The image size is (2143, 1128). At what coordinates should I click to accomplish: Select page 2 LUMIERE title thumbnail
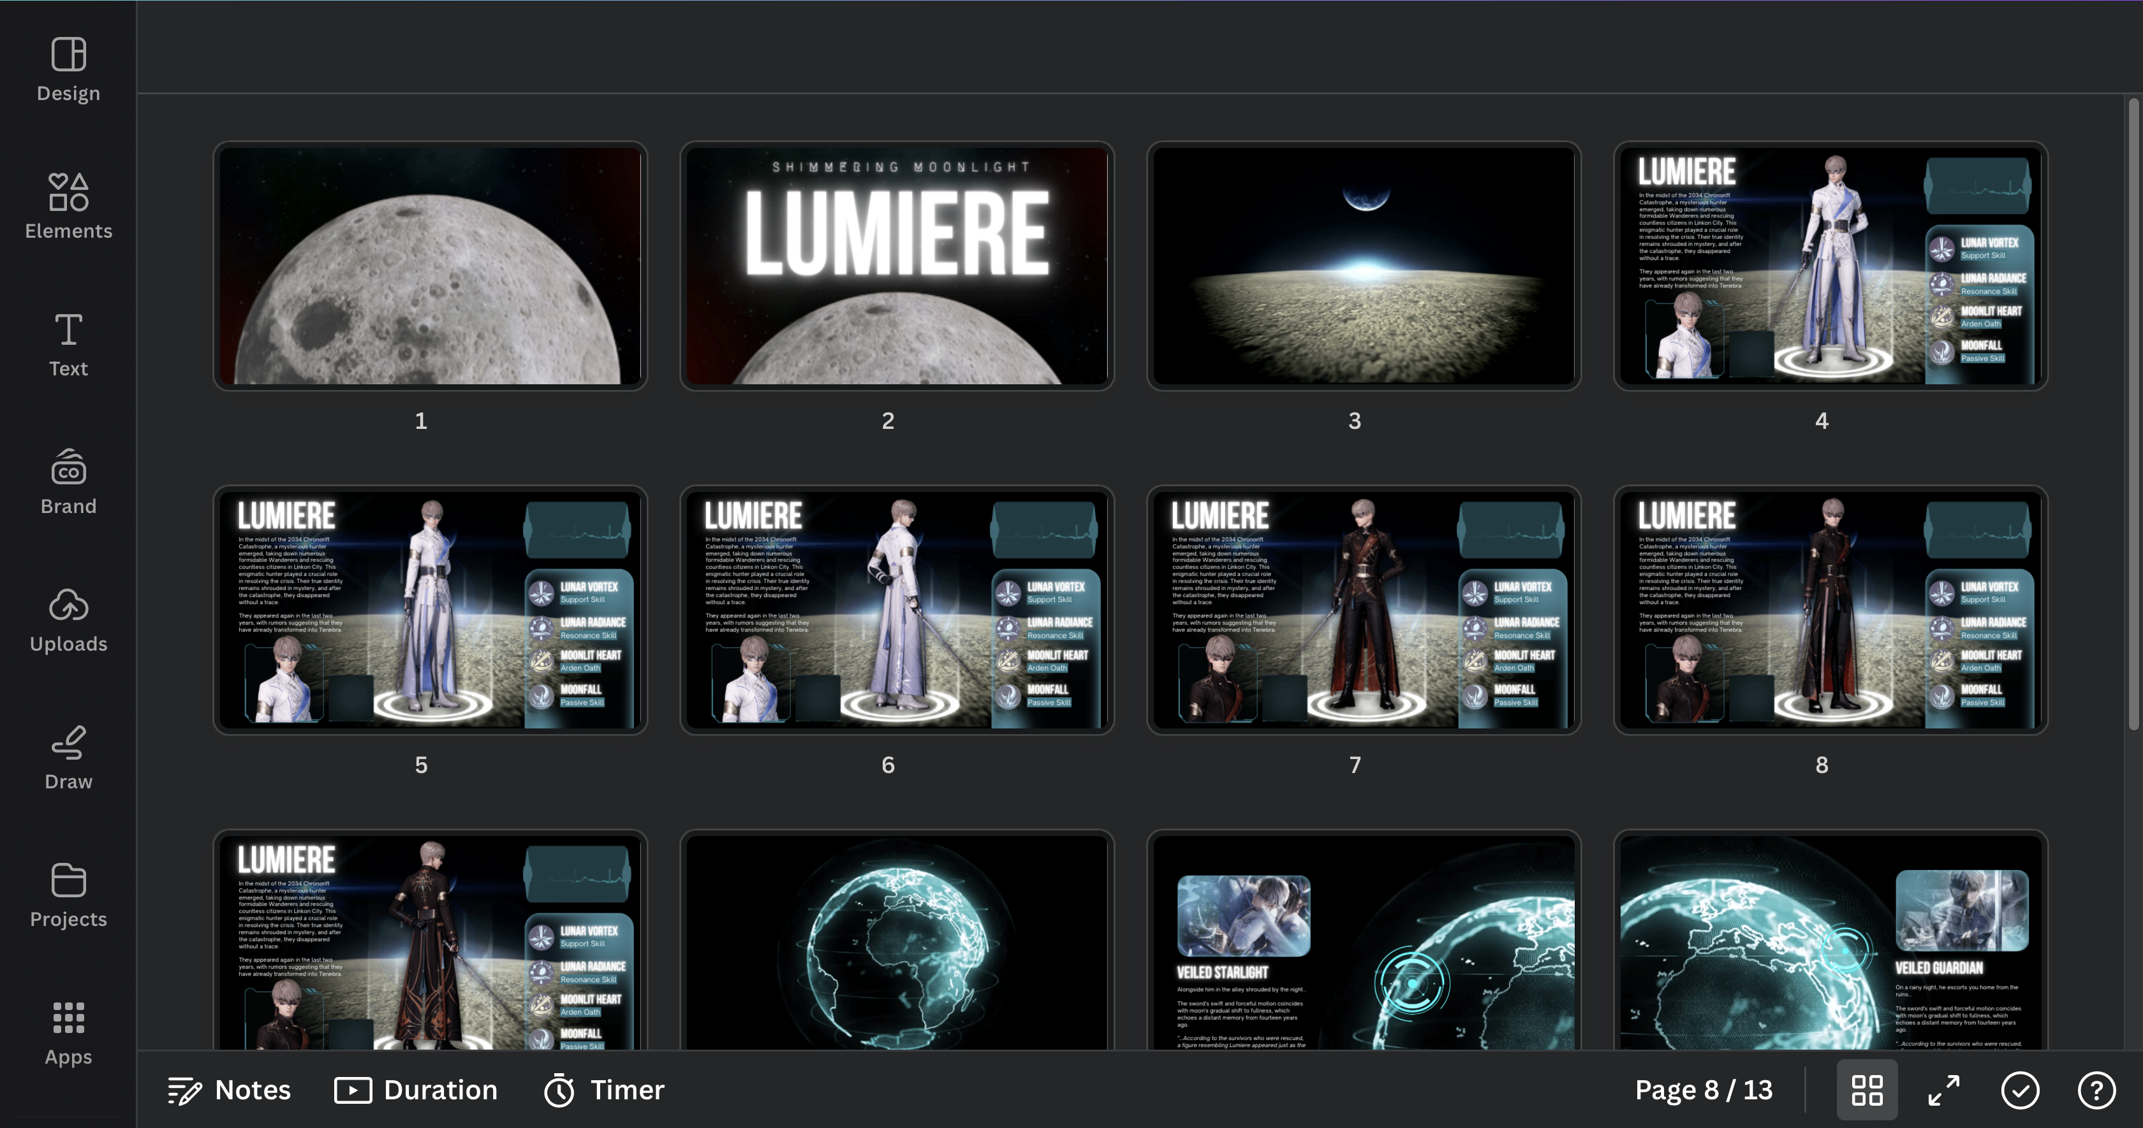[897, 266]
